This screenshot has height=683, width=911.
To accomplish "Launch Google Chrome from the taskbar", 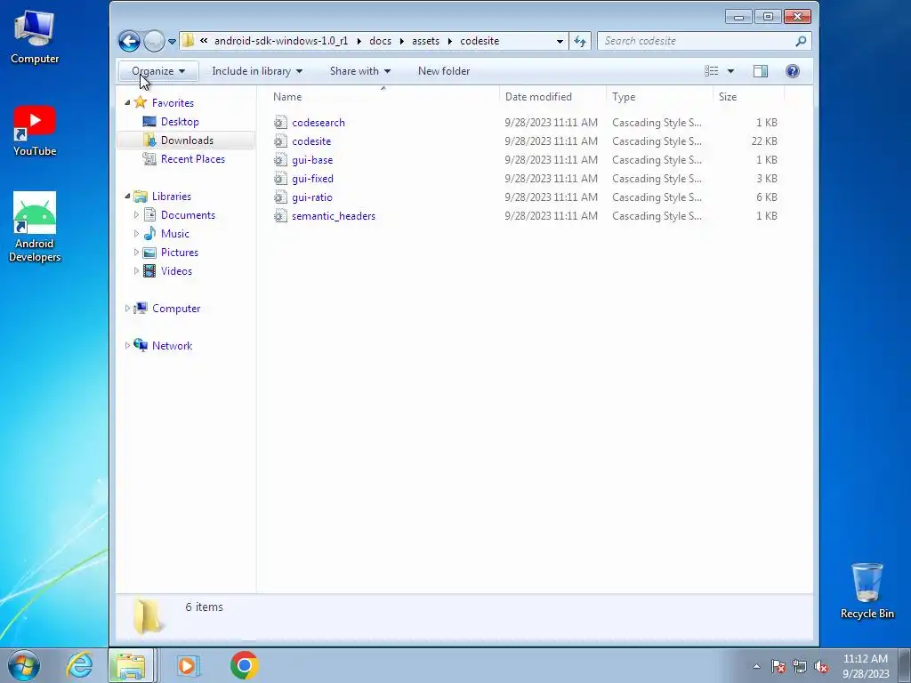I will 244,665.
